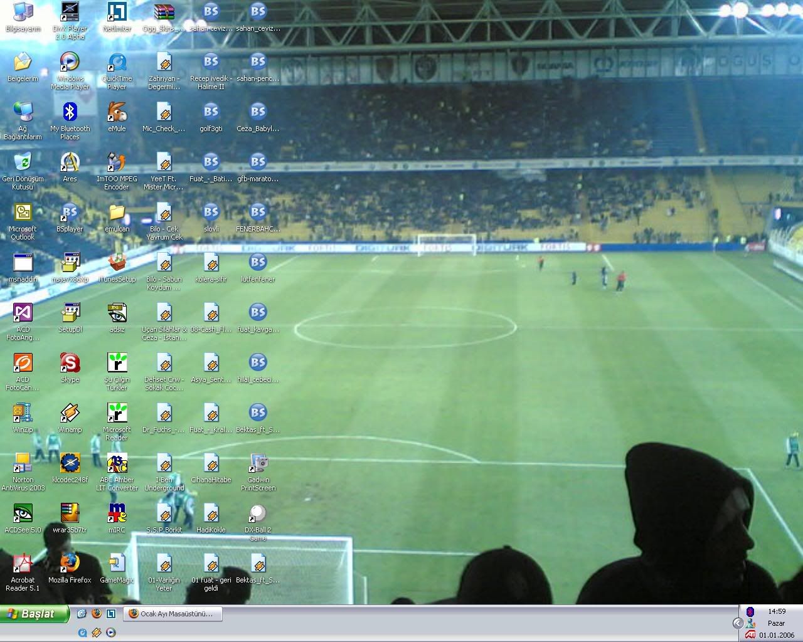The image size is (803, 642).
Task: Open Acrobat Reader 5.1
Action: pyautogui.click(x=23, y=564)
